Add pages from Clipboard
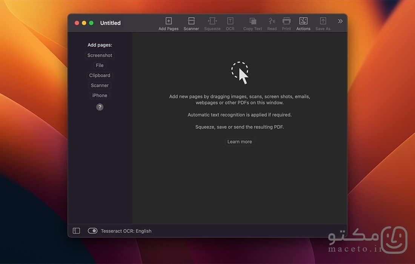Screen dimensions: 415x264 100,75
